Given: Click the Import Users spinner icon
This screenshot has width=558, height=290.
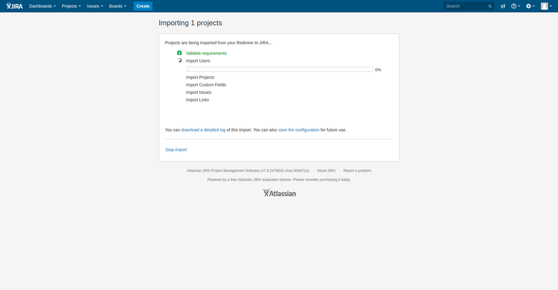Looking at the screenshot, I should [180, 60].
